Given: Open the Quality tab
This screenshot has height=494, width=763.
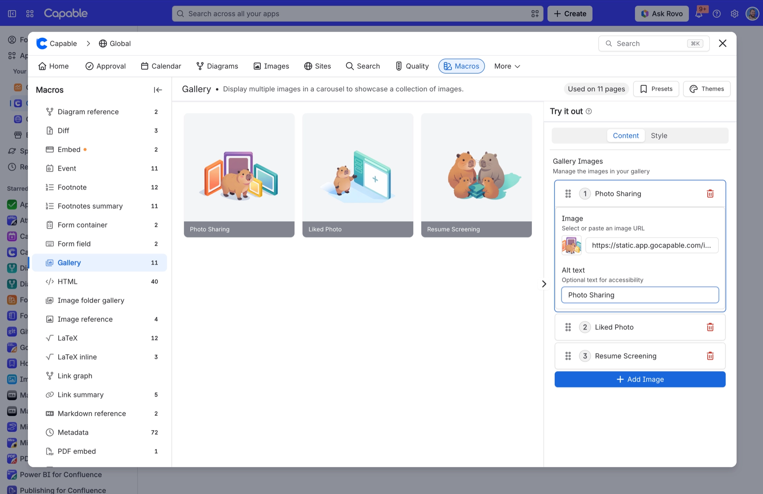Looking at the screenshot, I should tap(412, 66).
